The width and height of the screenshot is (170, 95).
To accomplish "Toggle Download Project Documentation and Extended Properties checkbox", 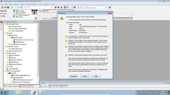I will click(70, 20).
